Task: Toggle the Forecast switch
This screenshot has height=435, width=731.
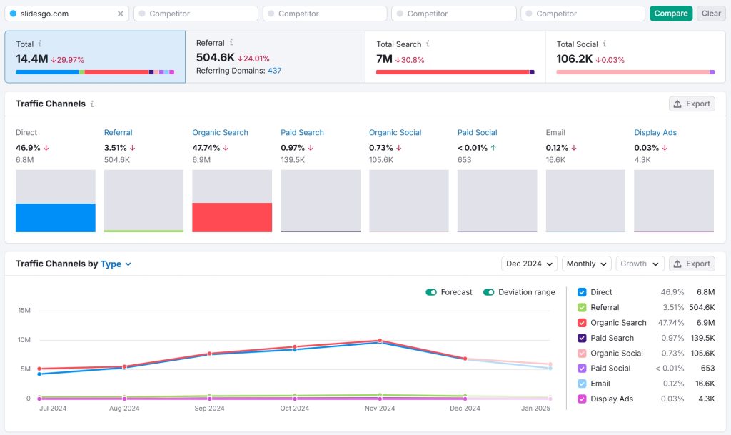Action: [x=431, y=292]
